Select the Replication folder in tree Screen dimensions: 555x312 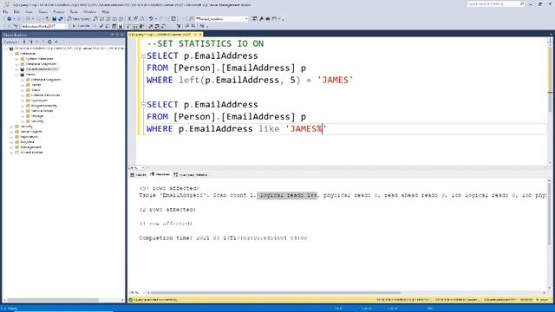29,137
